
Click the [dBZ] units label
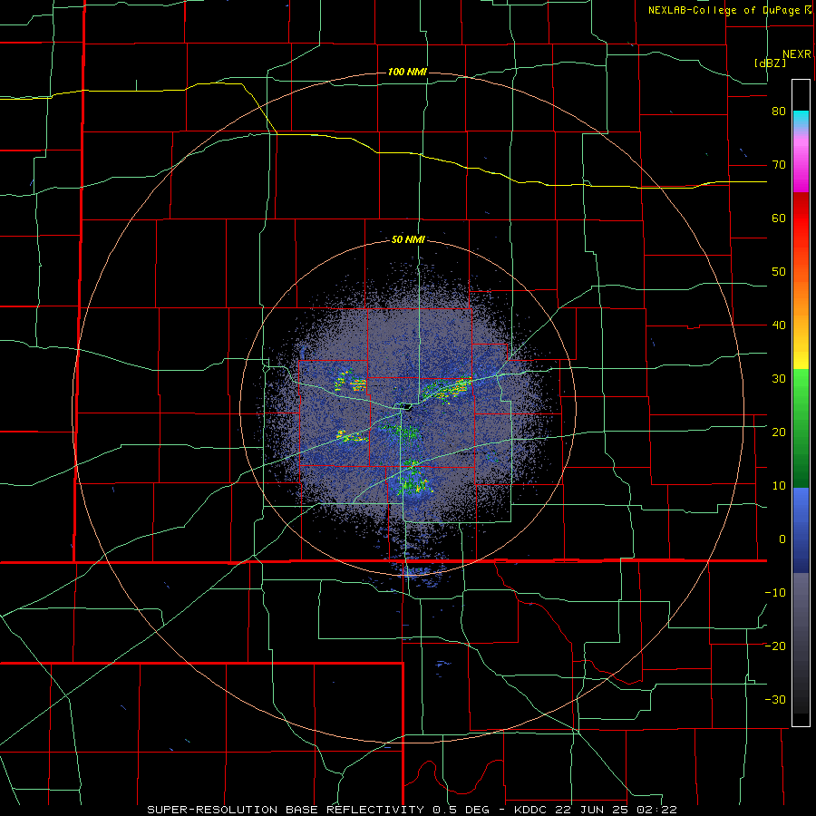[x=770, y=63]
